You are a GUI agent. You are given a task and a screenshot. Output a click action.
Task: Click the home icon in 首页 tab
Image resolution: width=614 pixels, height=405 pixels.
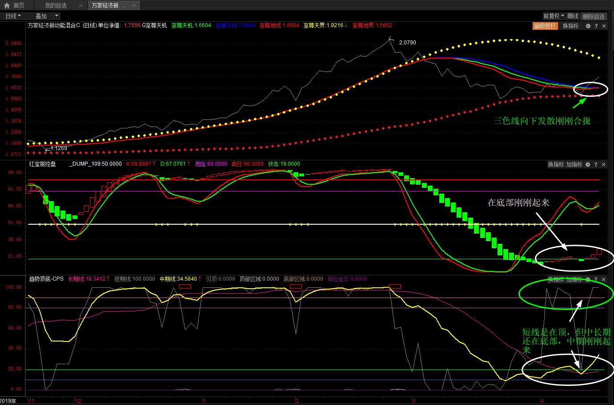(7, 5)
